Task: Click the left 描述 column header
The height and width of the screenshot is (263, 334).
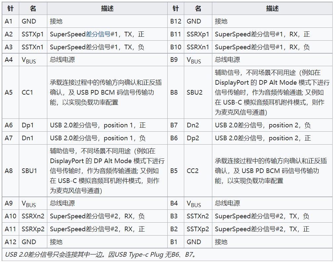Action: pos(108,8)
